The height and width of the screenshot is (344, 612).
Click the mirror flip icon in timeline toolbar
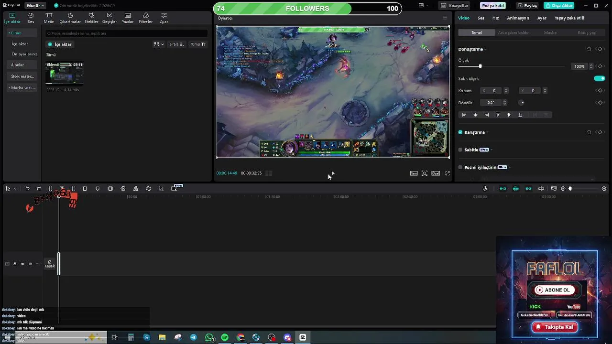coord(136,189)
